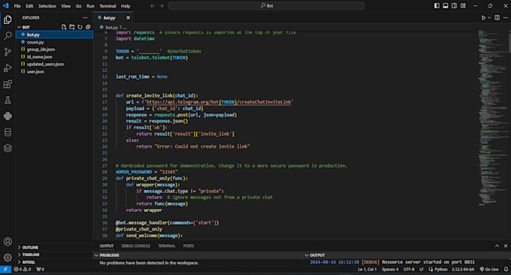Image resolution: width=511 pixels, height=275 pixels.
Task: Open the File menu
Action: tap(17, 6)
